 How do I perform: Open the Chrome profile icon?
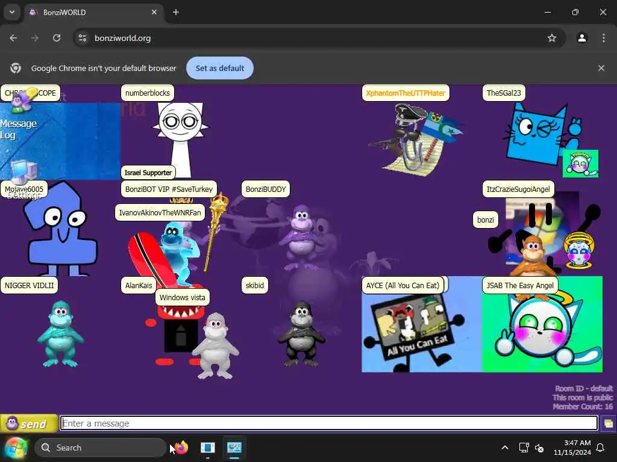click(582, 38)
